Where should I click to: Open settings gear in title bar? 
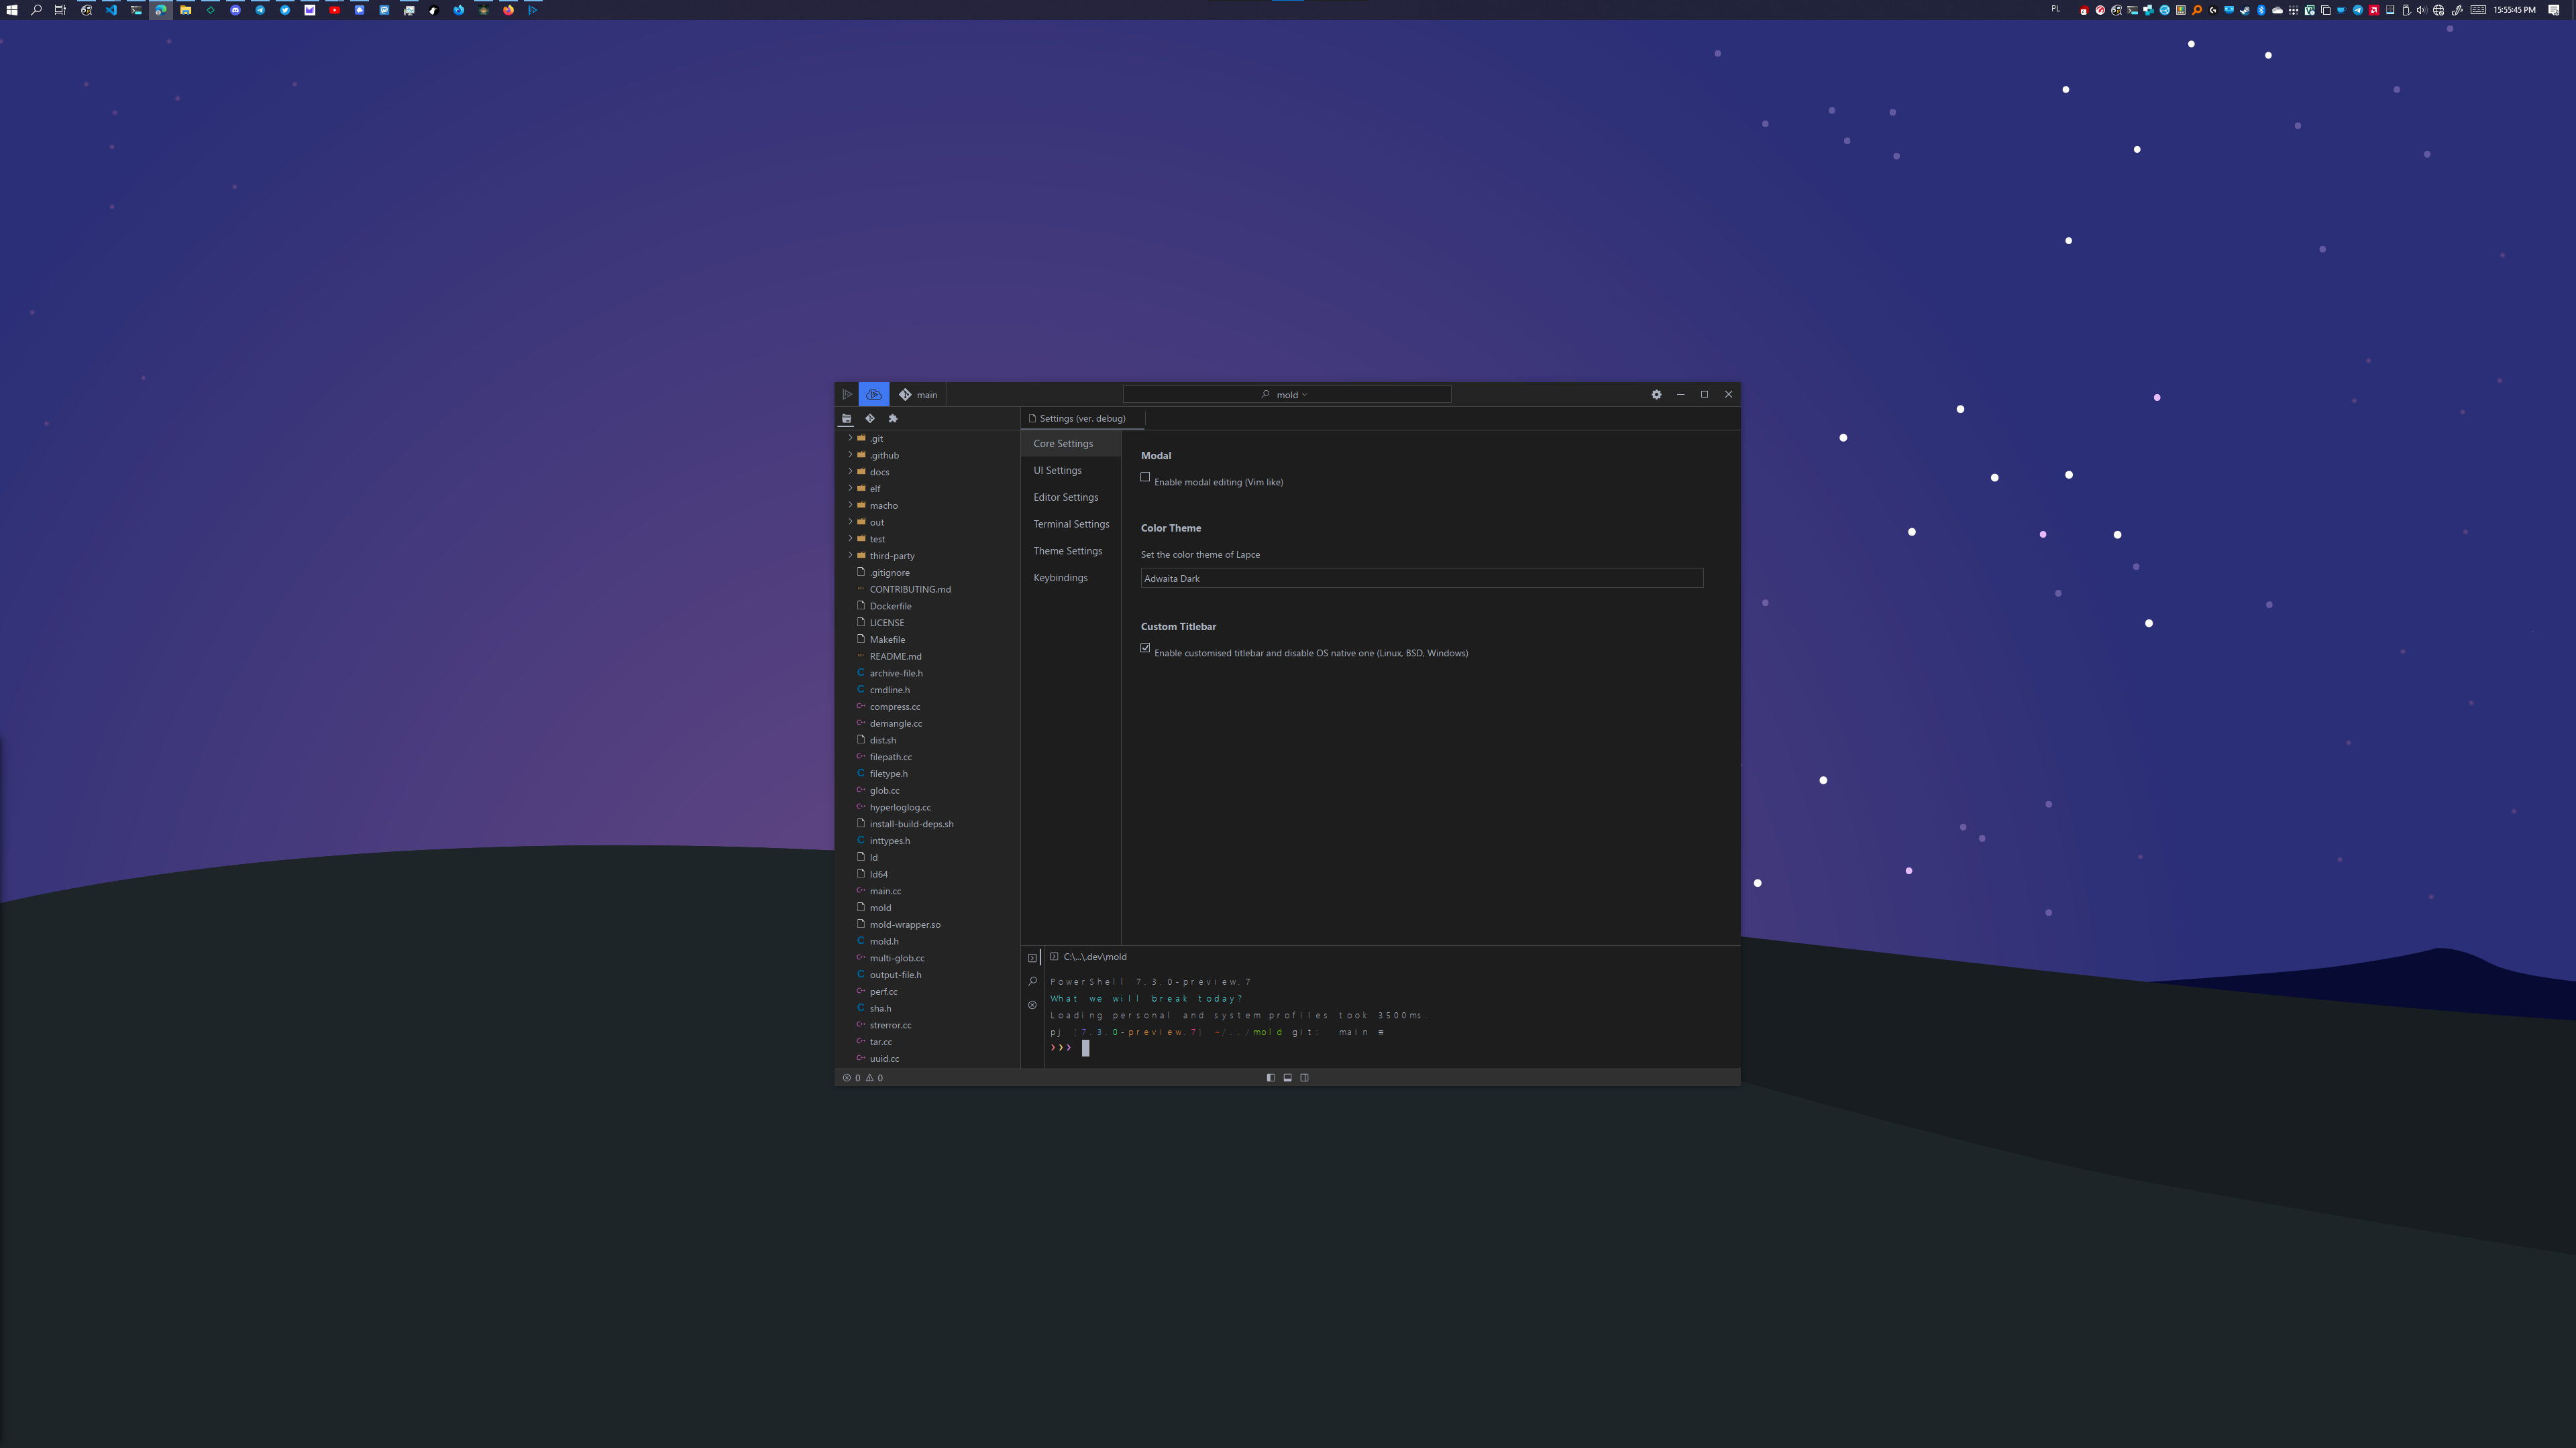tap(1656, 395)
